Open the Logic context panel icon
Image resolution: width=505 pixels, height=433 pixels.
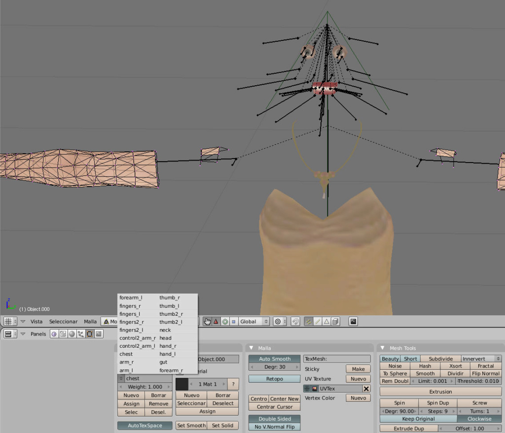coord(54,334)
